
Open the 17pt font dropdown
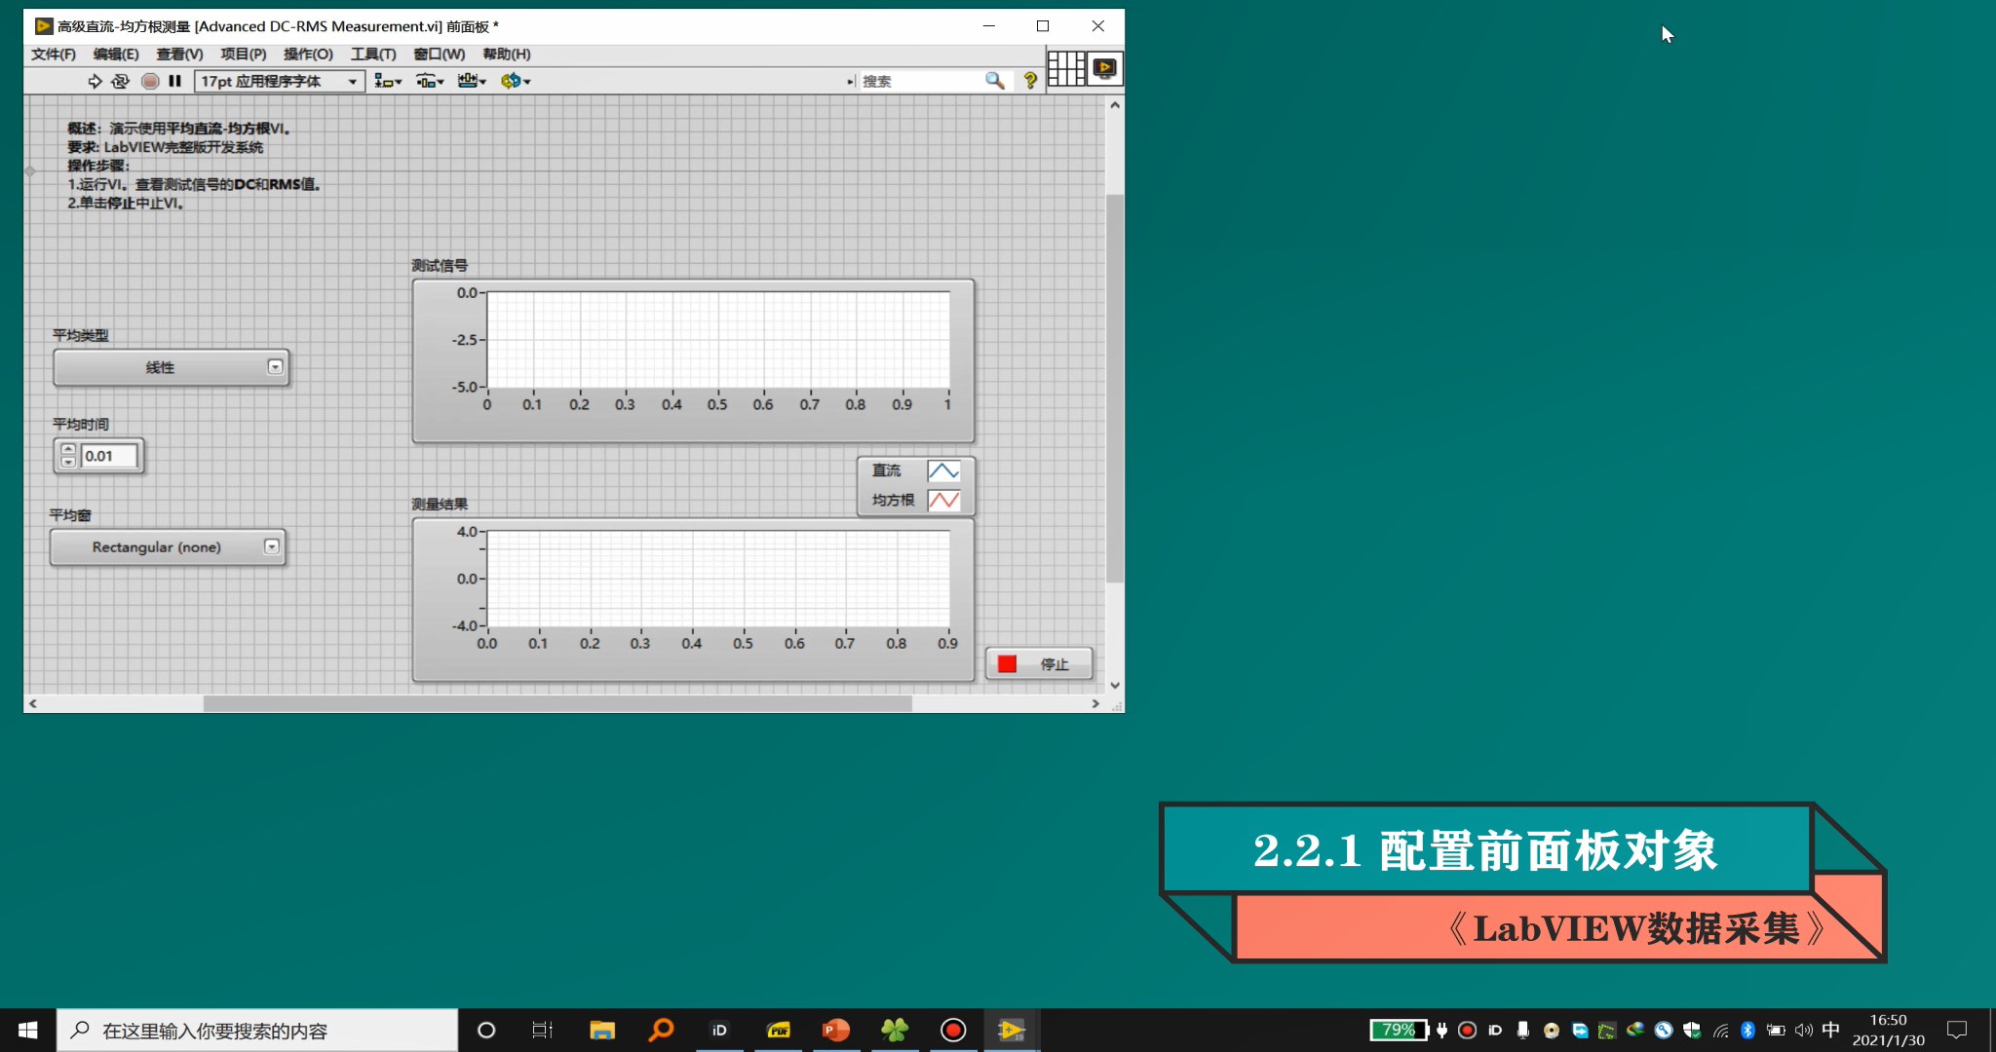(x=281, y=81)
